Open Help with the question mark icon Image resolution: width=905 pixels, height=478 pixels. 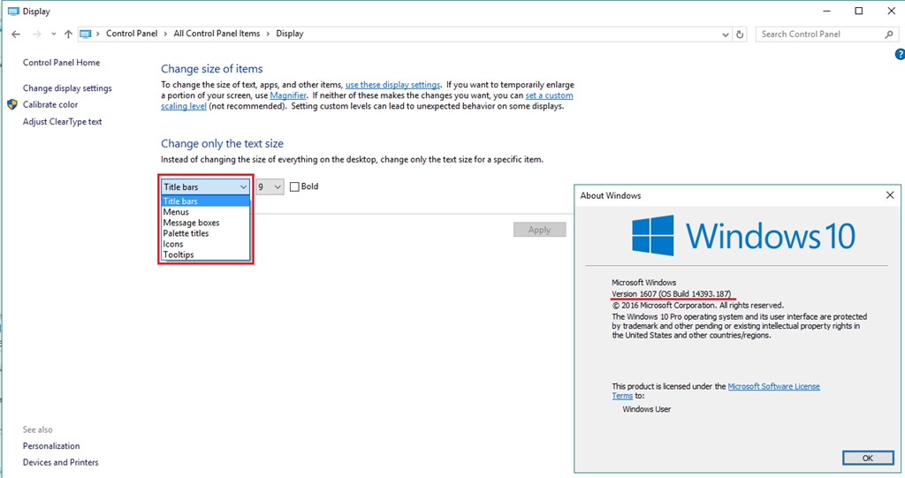pyautogui.click(x=899, y=54)
